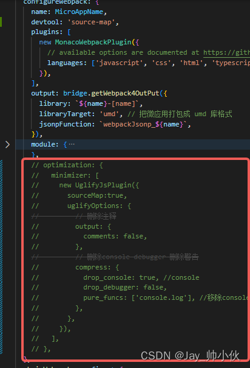Click 'library:' property key
250x368 pixels.
pyautogui.click(x=55, y=104)
